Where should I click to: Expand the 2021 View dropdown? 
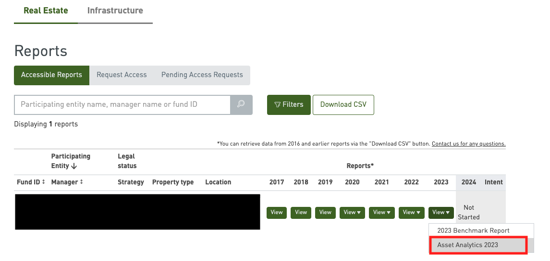tap(381, 213)
